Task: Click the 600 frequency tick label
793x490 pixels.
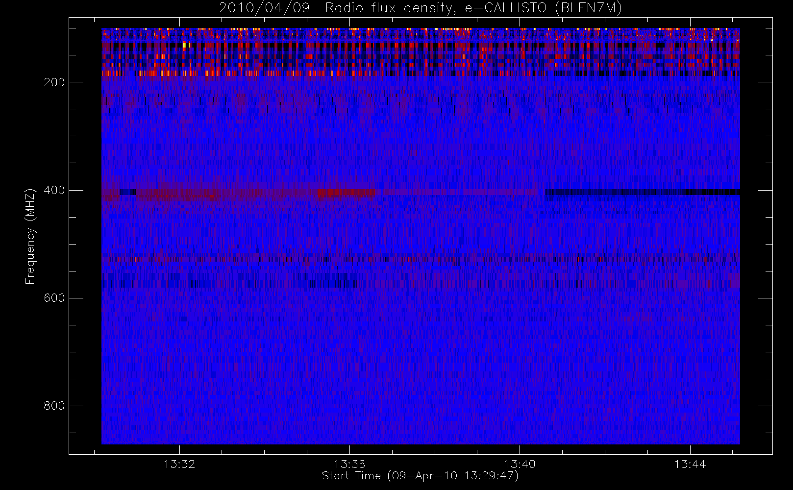Action: [x=54, y=298]
